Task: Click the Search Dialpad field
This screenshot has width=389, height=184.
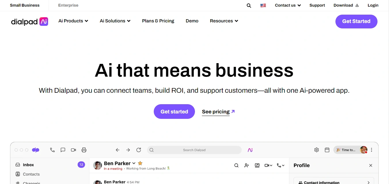Action: [194, 150]
